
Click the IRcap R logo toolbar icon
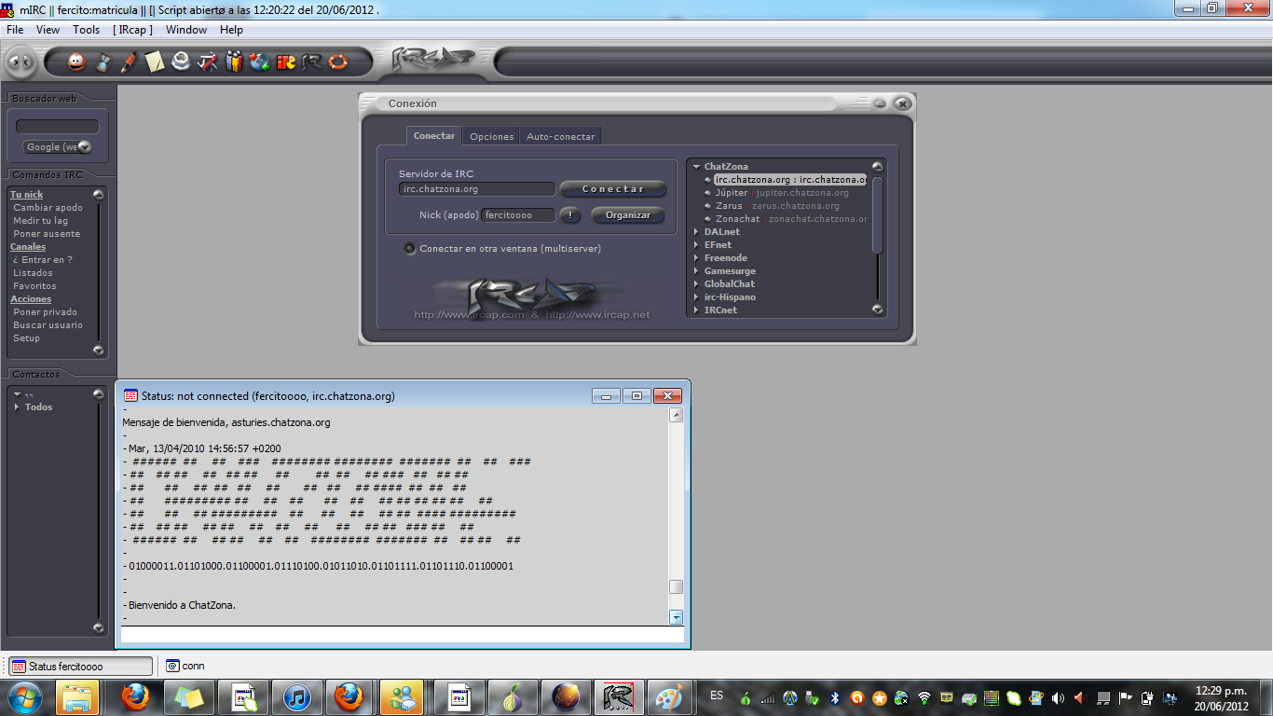coord(311,62)
